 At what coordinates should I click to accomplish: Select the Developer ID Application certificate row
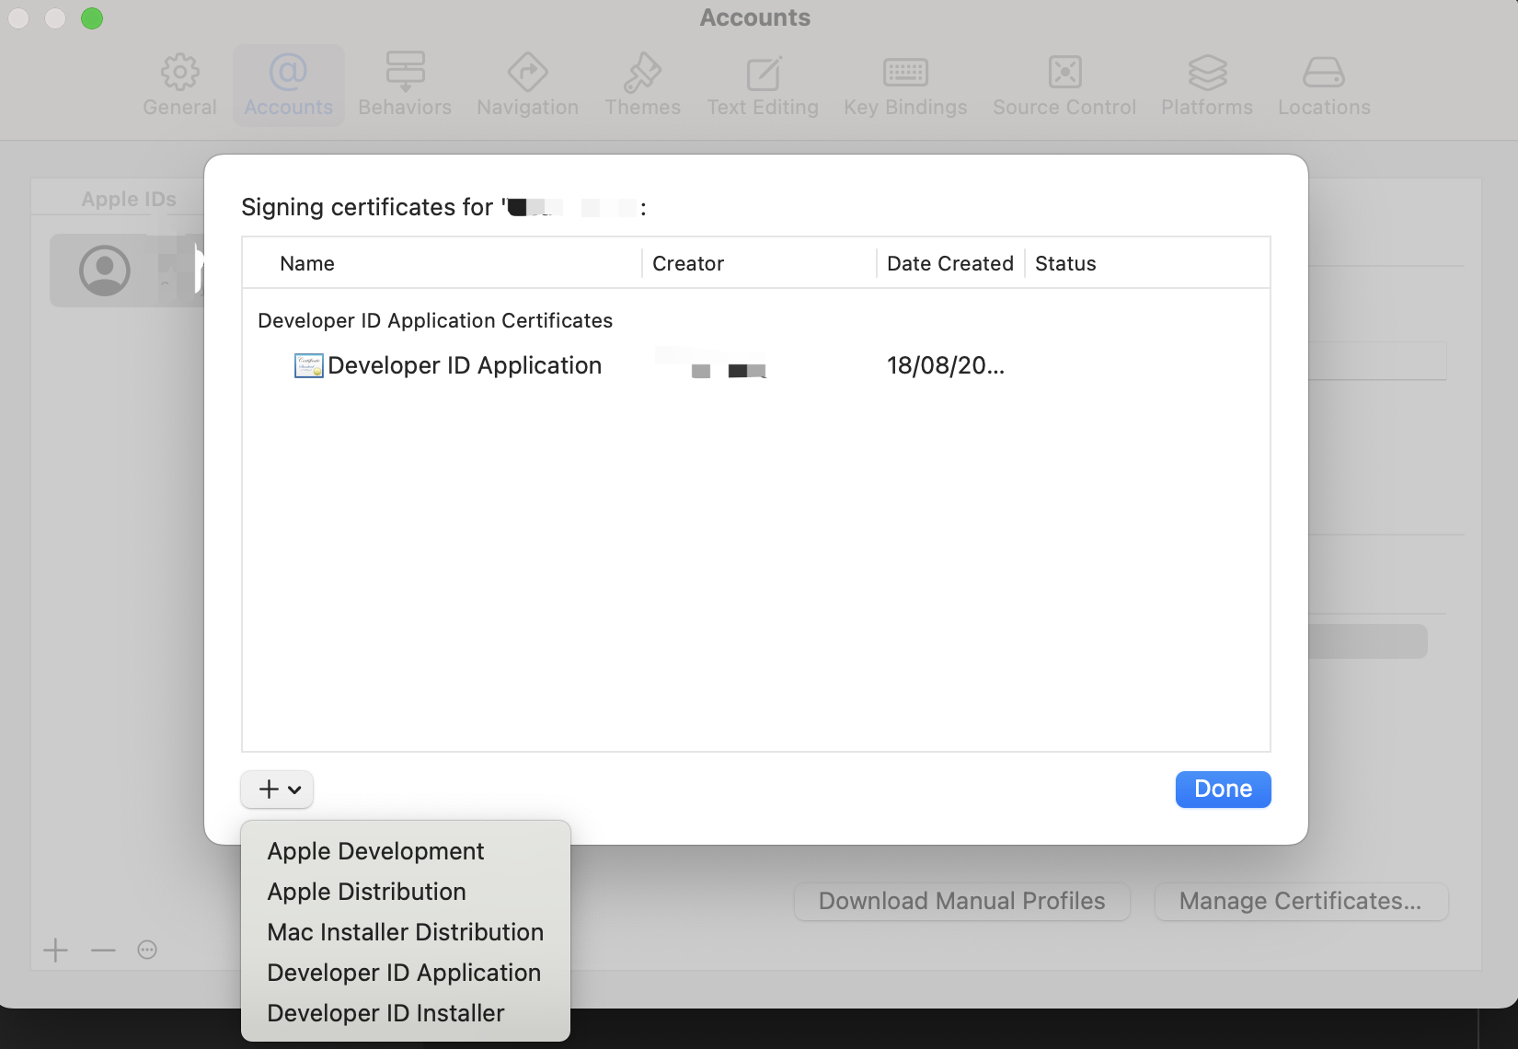click(x=756, y=365)
